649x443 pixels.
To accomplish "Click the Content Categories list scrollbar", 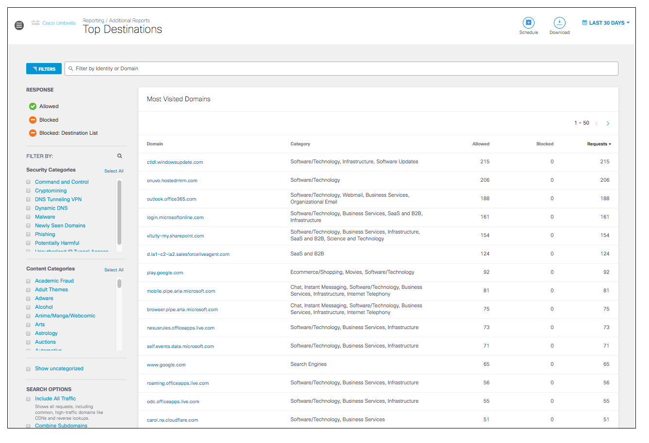I will point(119,284).
